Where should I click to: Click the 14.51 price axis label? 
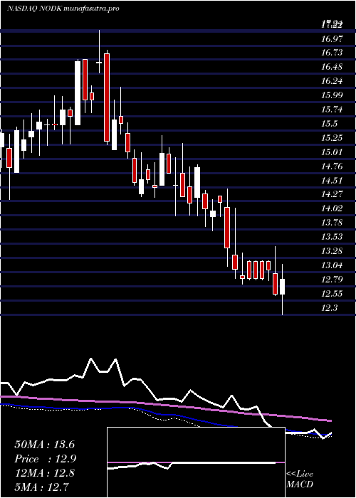(x=333, y=181)
